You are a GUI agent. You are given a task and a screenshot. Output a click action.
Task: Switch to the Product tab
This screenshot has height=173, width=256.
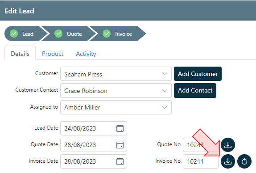[53, 54]
